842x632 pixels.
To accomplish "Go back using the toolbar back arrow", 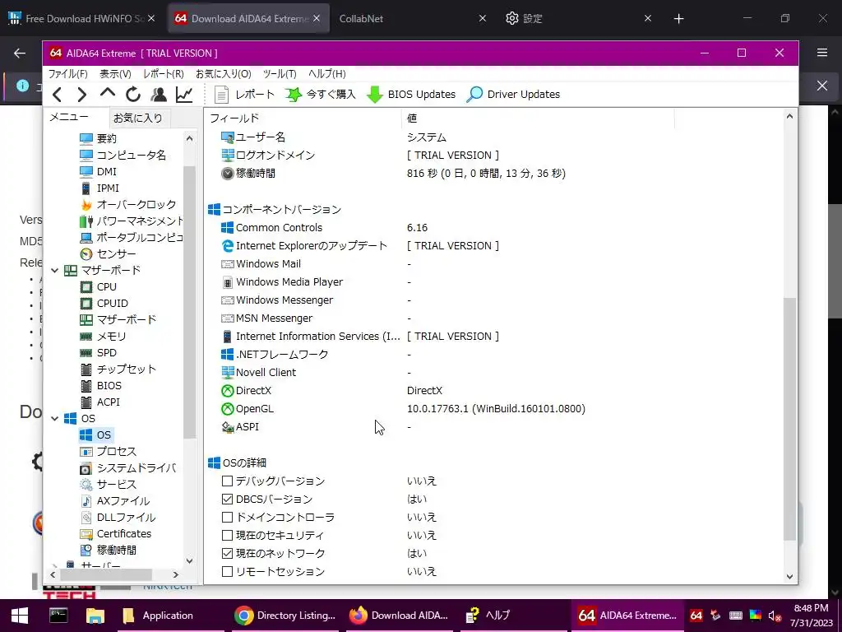I will 58,95.
